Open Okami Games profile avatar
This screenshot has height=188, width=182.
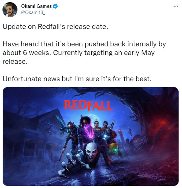pyautogui.click(x=10, y=10)
